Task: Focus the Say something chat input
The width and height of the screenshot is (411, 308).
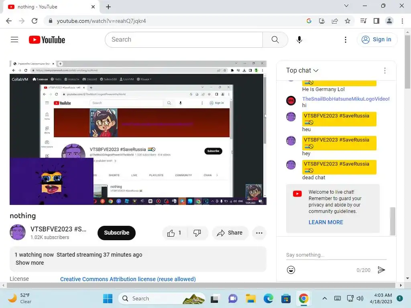Action: (x=336, y=255)
